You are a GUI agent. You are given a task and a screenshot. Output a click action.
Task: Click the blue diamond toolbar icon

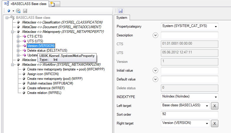[x=9, y=11]
